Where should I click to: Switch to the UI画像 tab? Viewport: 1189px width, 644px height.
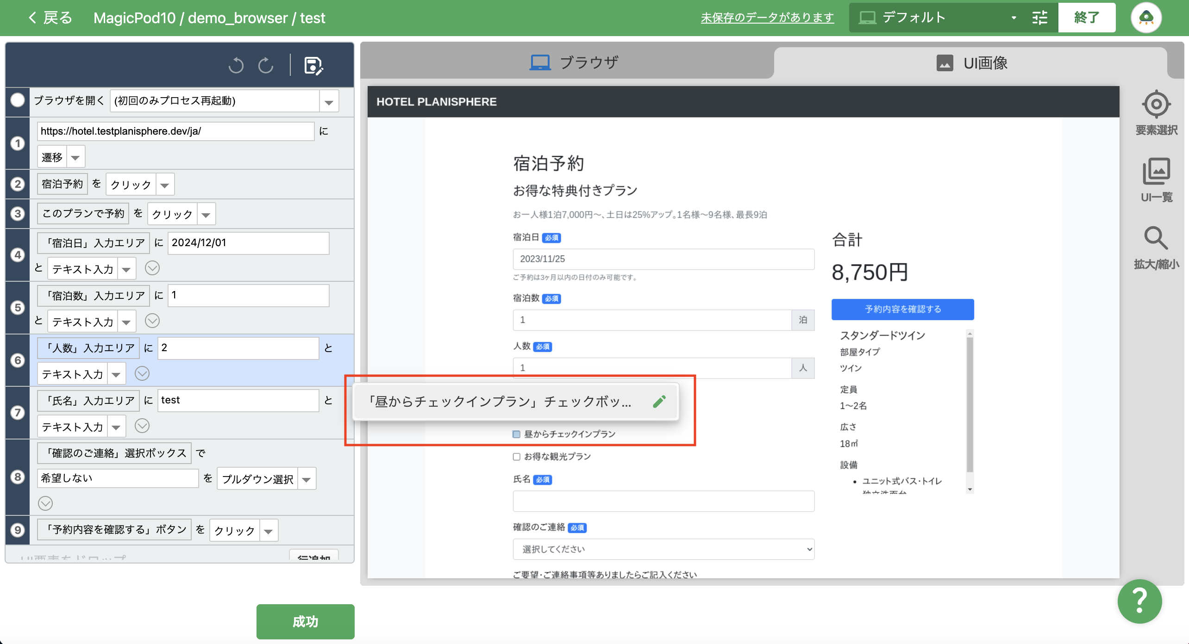tap(972, 62)
